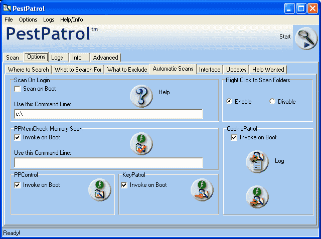This screenshot has width=321, height=239.
Task: Uncheck PPControl Invoke on Boot
Action: click(x=18, y=185)
